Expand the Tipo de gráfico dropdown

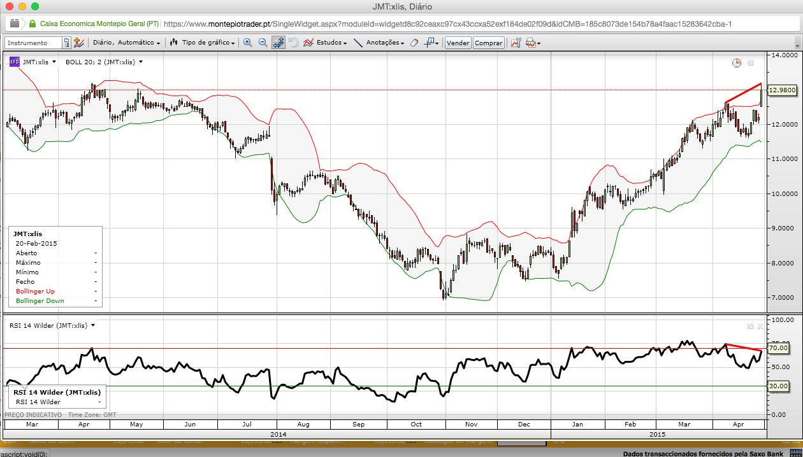pos(204,43)
